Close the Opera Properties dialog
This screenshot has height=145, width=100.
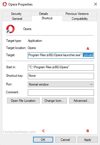tap(96, 4)
